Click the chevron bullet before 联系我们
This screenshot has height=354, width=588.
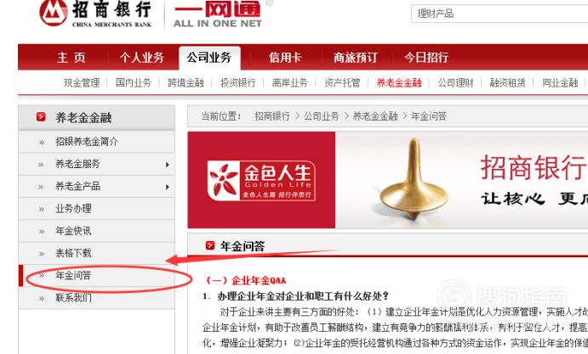41,298
